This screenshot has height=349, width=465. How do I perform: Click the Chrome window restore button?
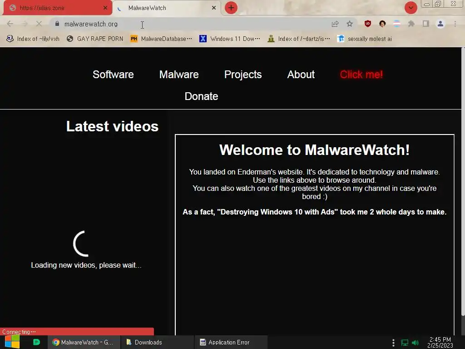pyautogui.click(x=438, y=4)
